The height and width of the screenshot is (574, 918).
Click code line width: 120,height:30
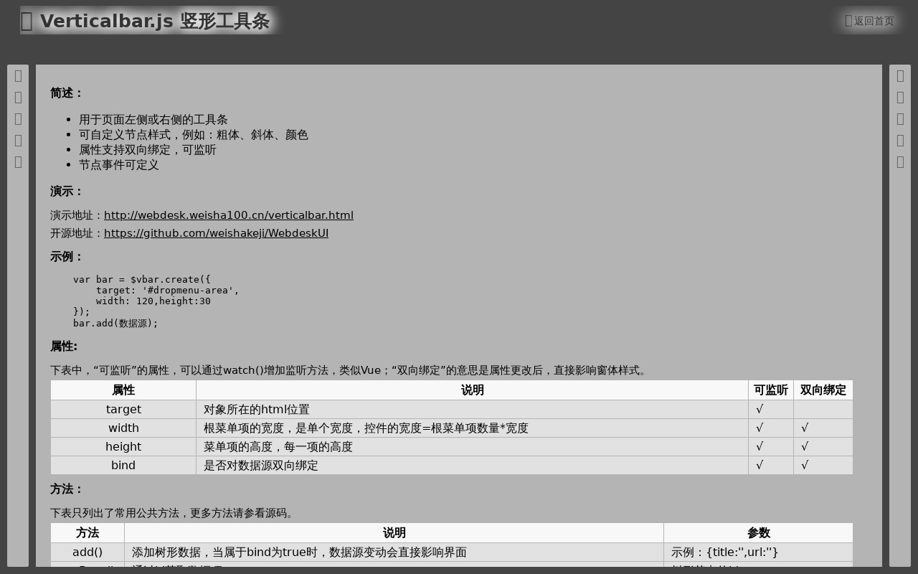pyautogui.click(x=153, y=301)
